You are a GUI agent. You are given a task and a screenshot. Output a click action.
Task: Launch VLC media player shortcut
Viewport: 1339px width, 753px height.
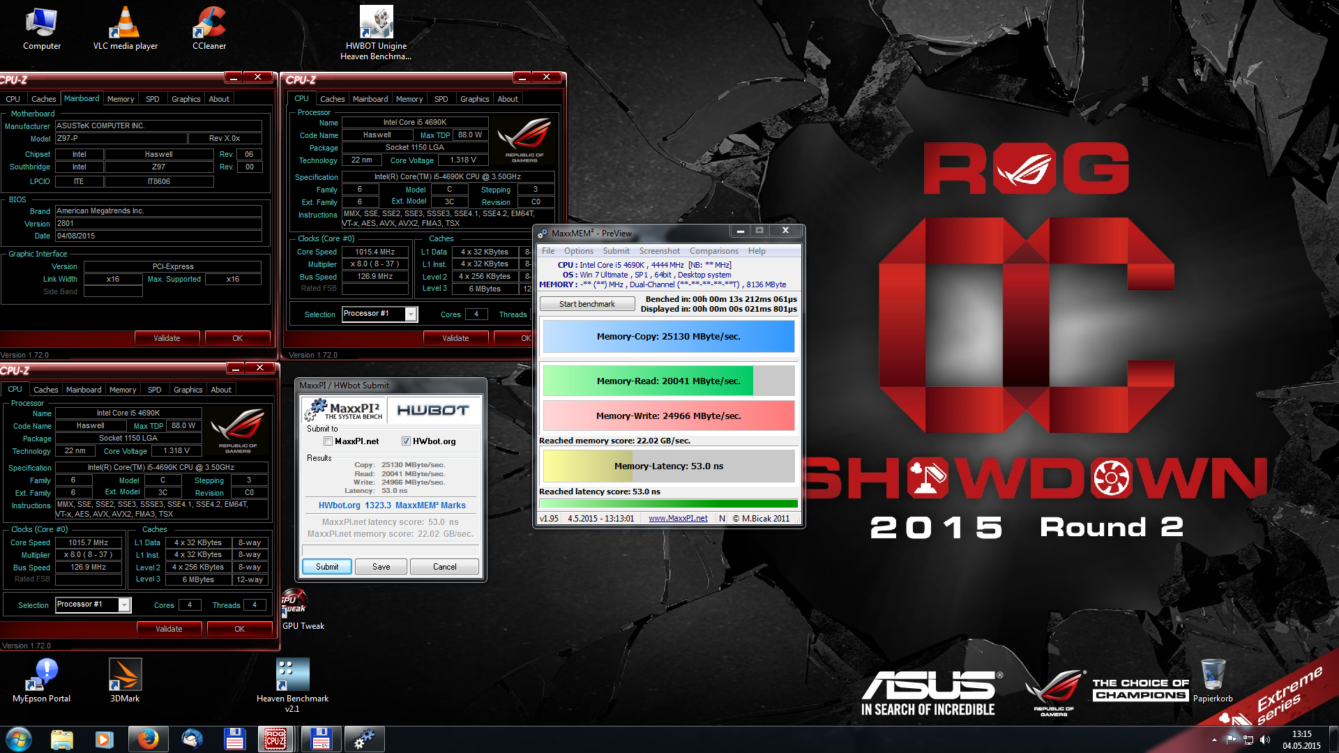(126, 28)
